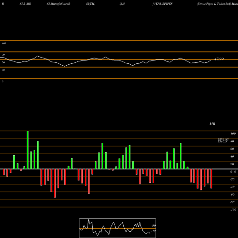Click the MunafaSutra header text
238x238 pixels.
coord(60,4)
